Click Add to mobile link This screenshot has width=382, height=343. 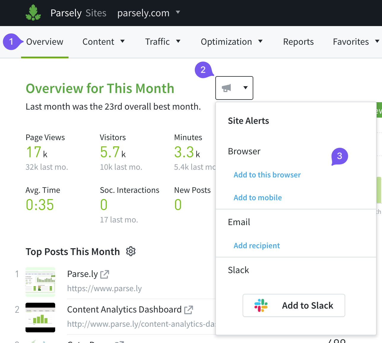click(257, 198)
